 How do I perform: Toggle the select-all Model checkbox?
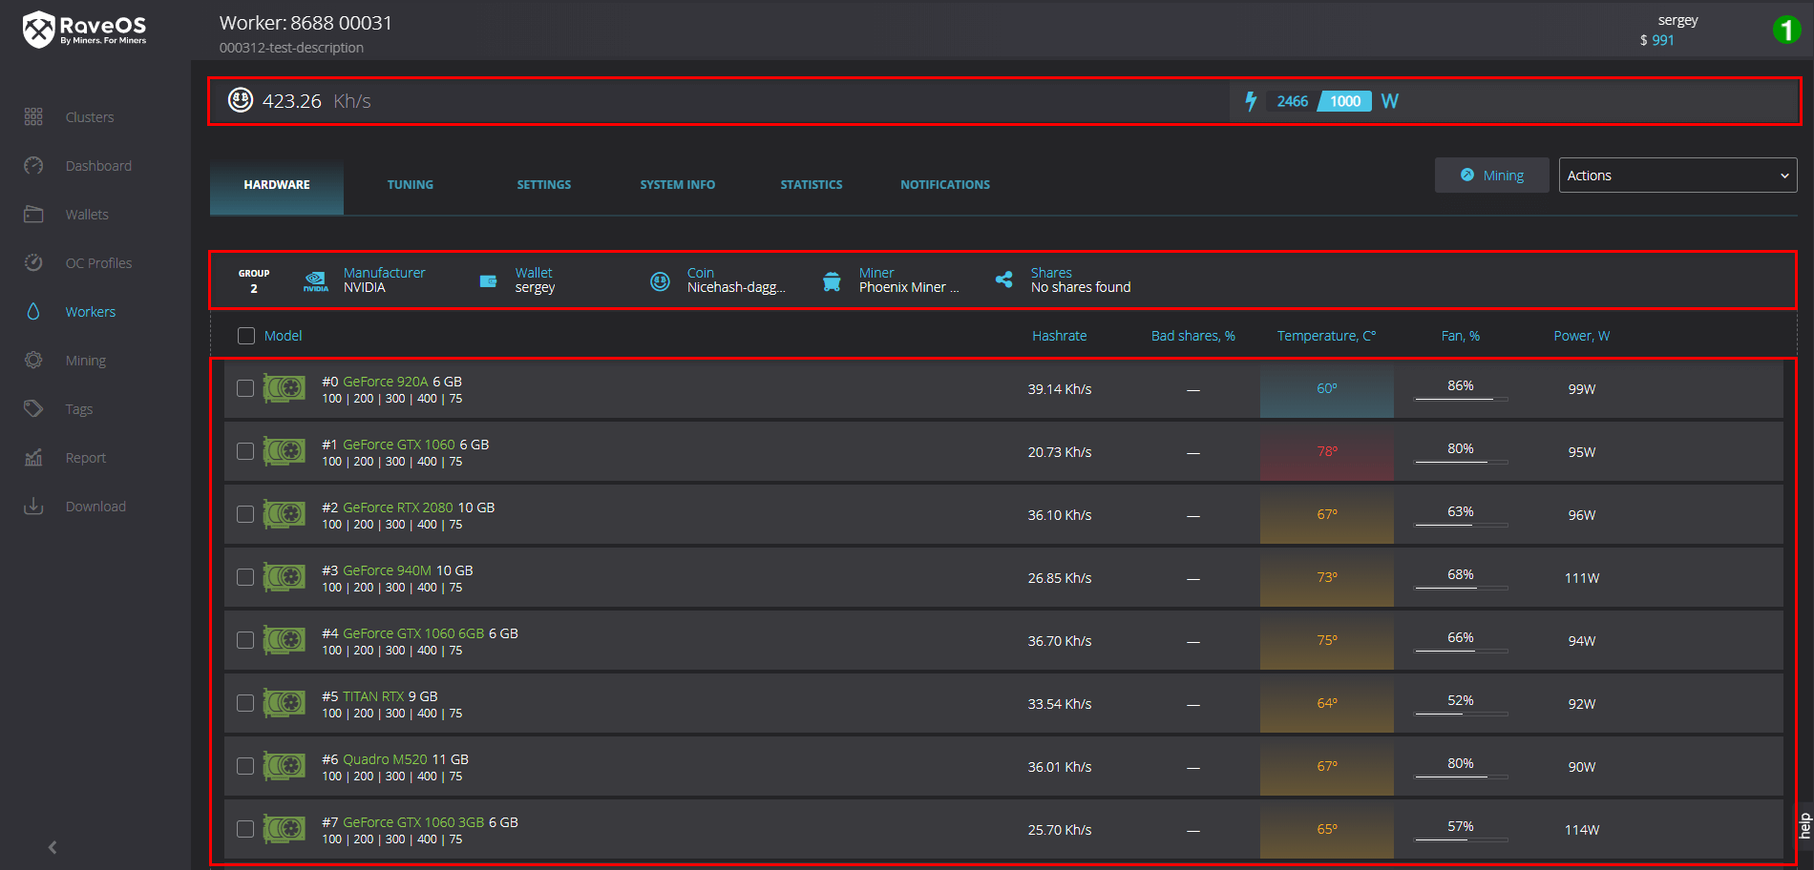pos(246,336)
